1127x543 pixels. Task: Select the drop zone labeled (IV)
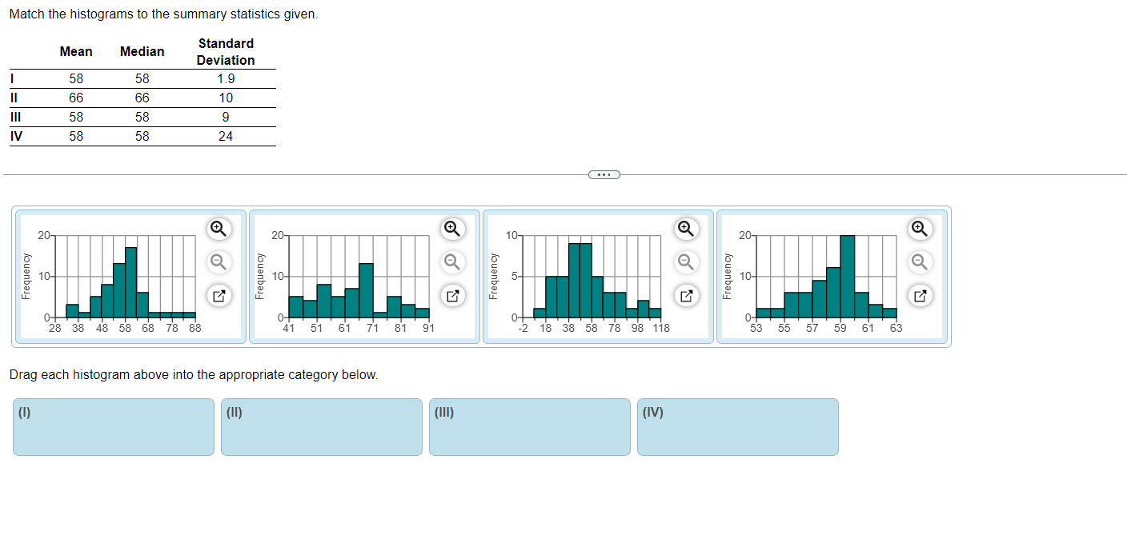point(737,426)
